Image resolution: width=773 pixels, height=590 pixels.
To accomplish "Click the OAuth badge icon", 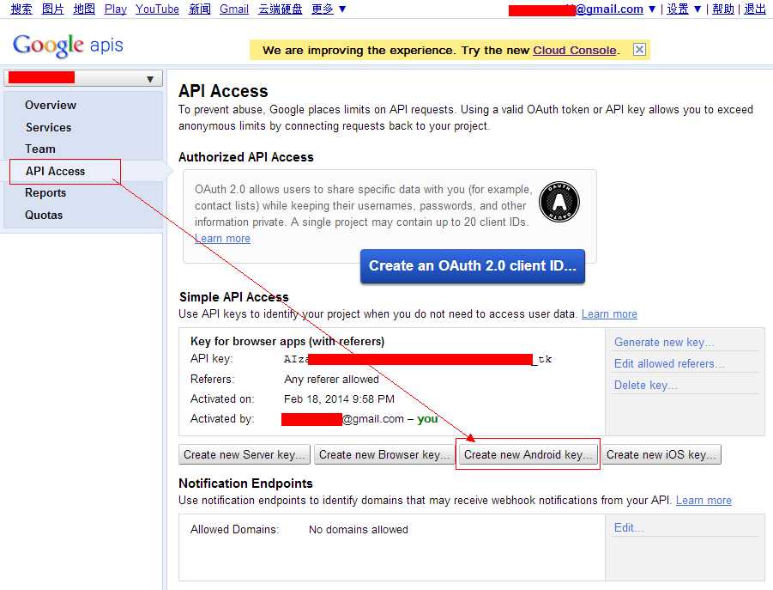I will pos(559,201).
